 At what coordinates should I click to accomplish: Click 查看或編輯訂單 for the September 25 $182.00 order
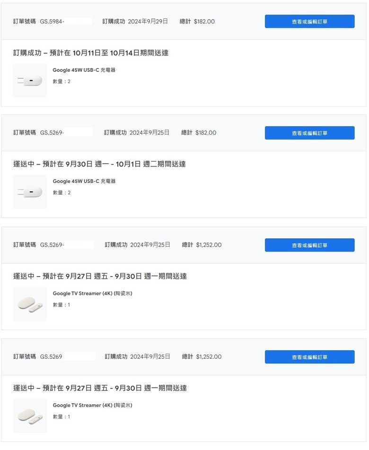pos(309,133)
